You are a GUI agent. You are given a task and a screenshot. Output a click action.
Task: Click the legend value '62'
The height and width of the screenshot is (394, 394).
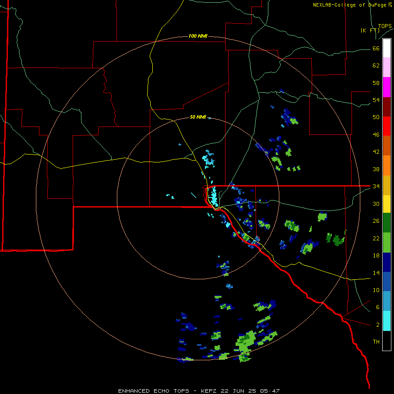(376, 66)
